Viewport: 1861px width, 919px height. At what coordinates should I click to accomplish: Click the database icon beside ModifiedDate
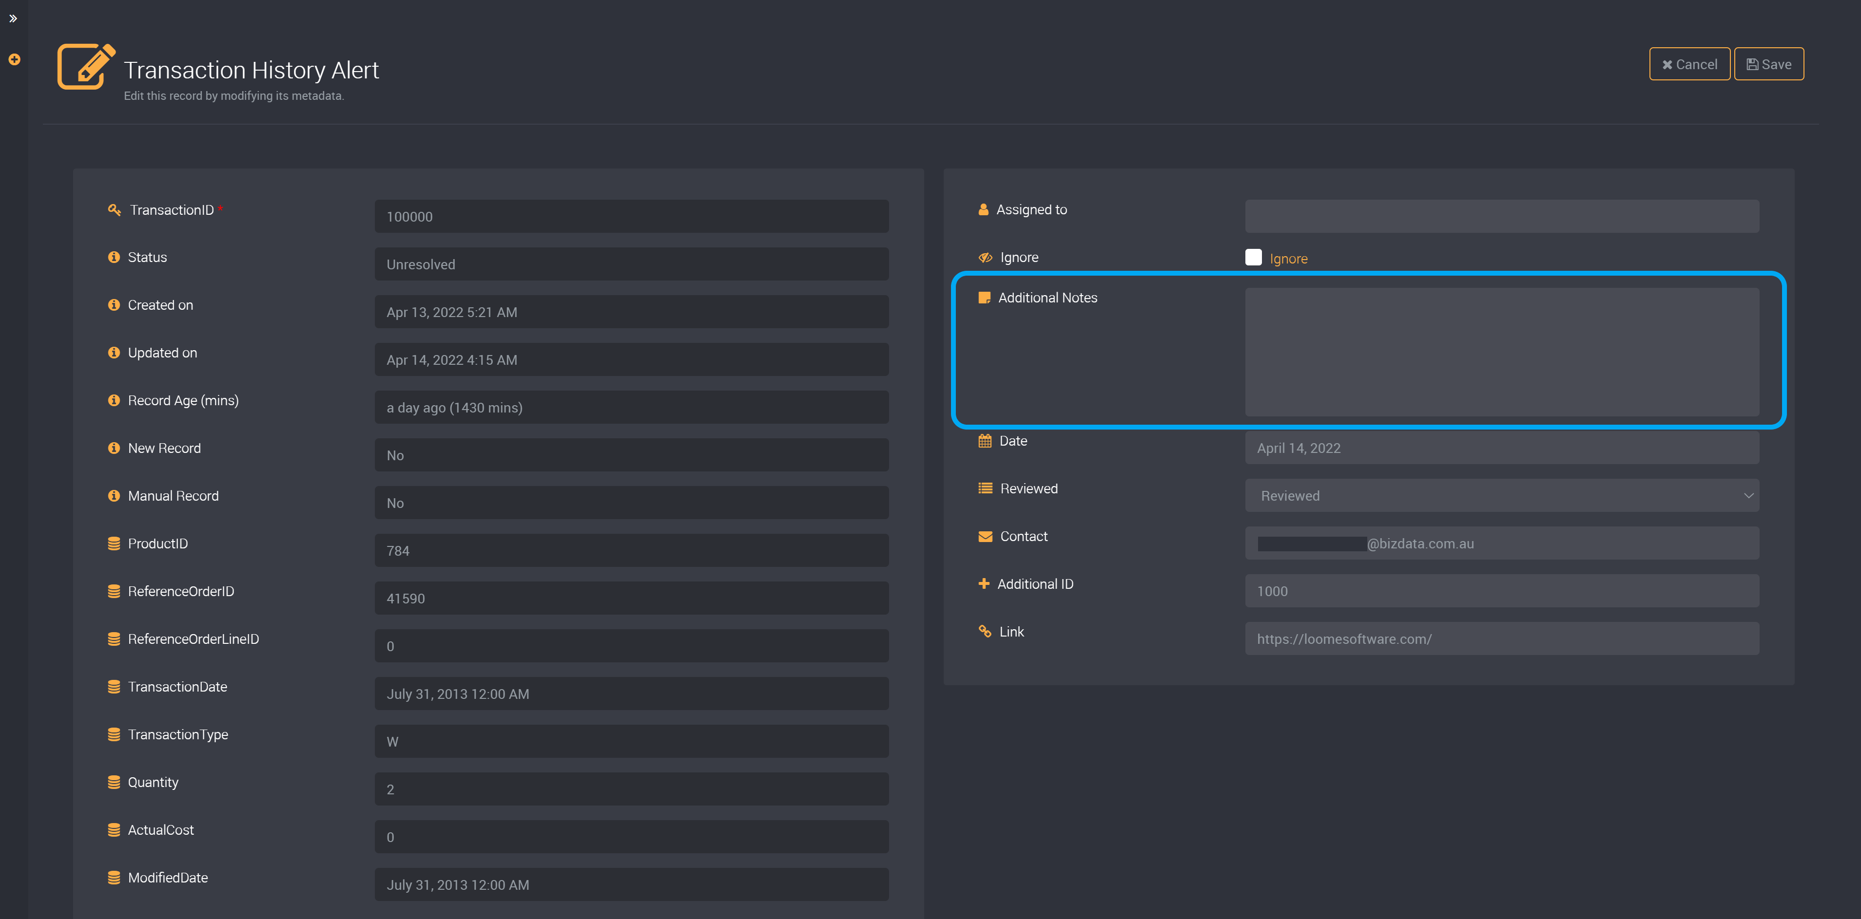114,877
